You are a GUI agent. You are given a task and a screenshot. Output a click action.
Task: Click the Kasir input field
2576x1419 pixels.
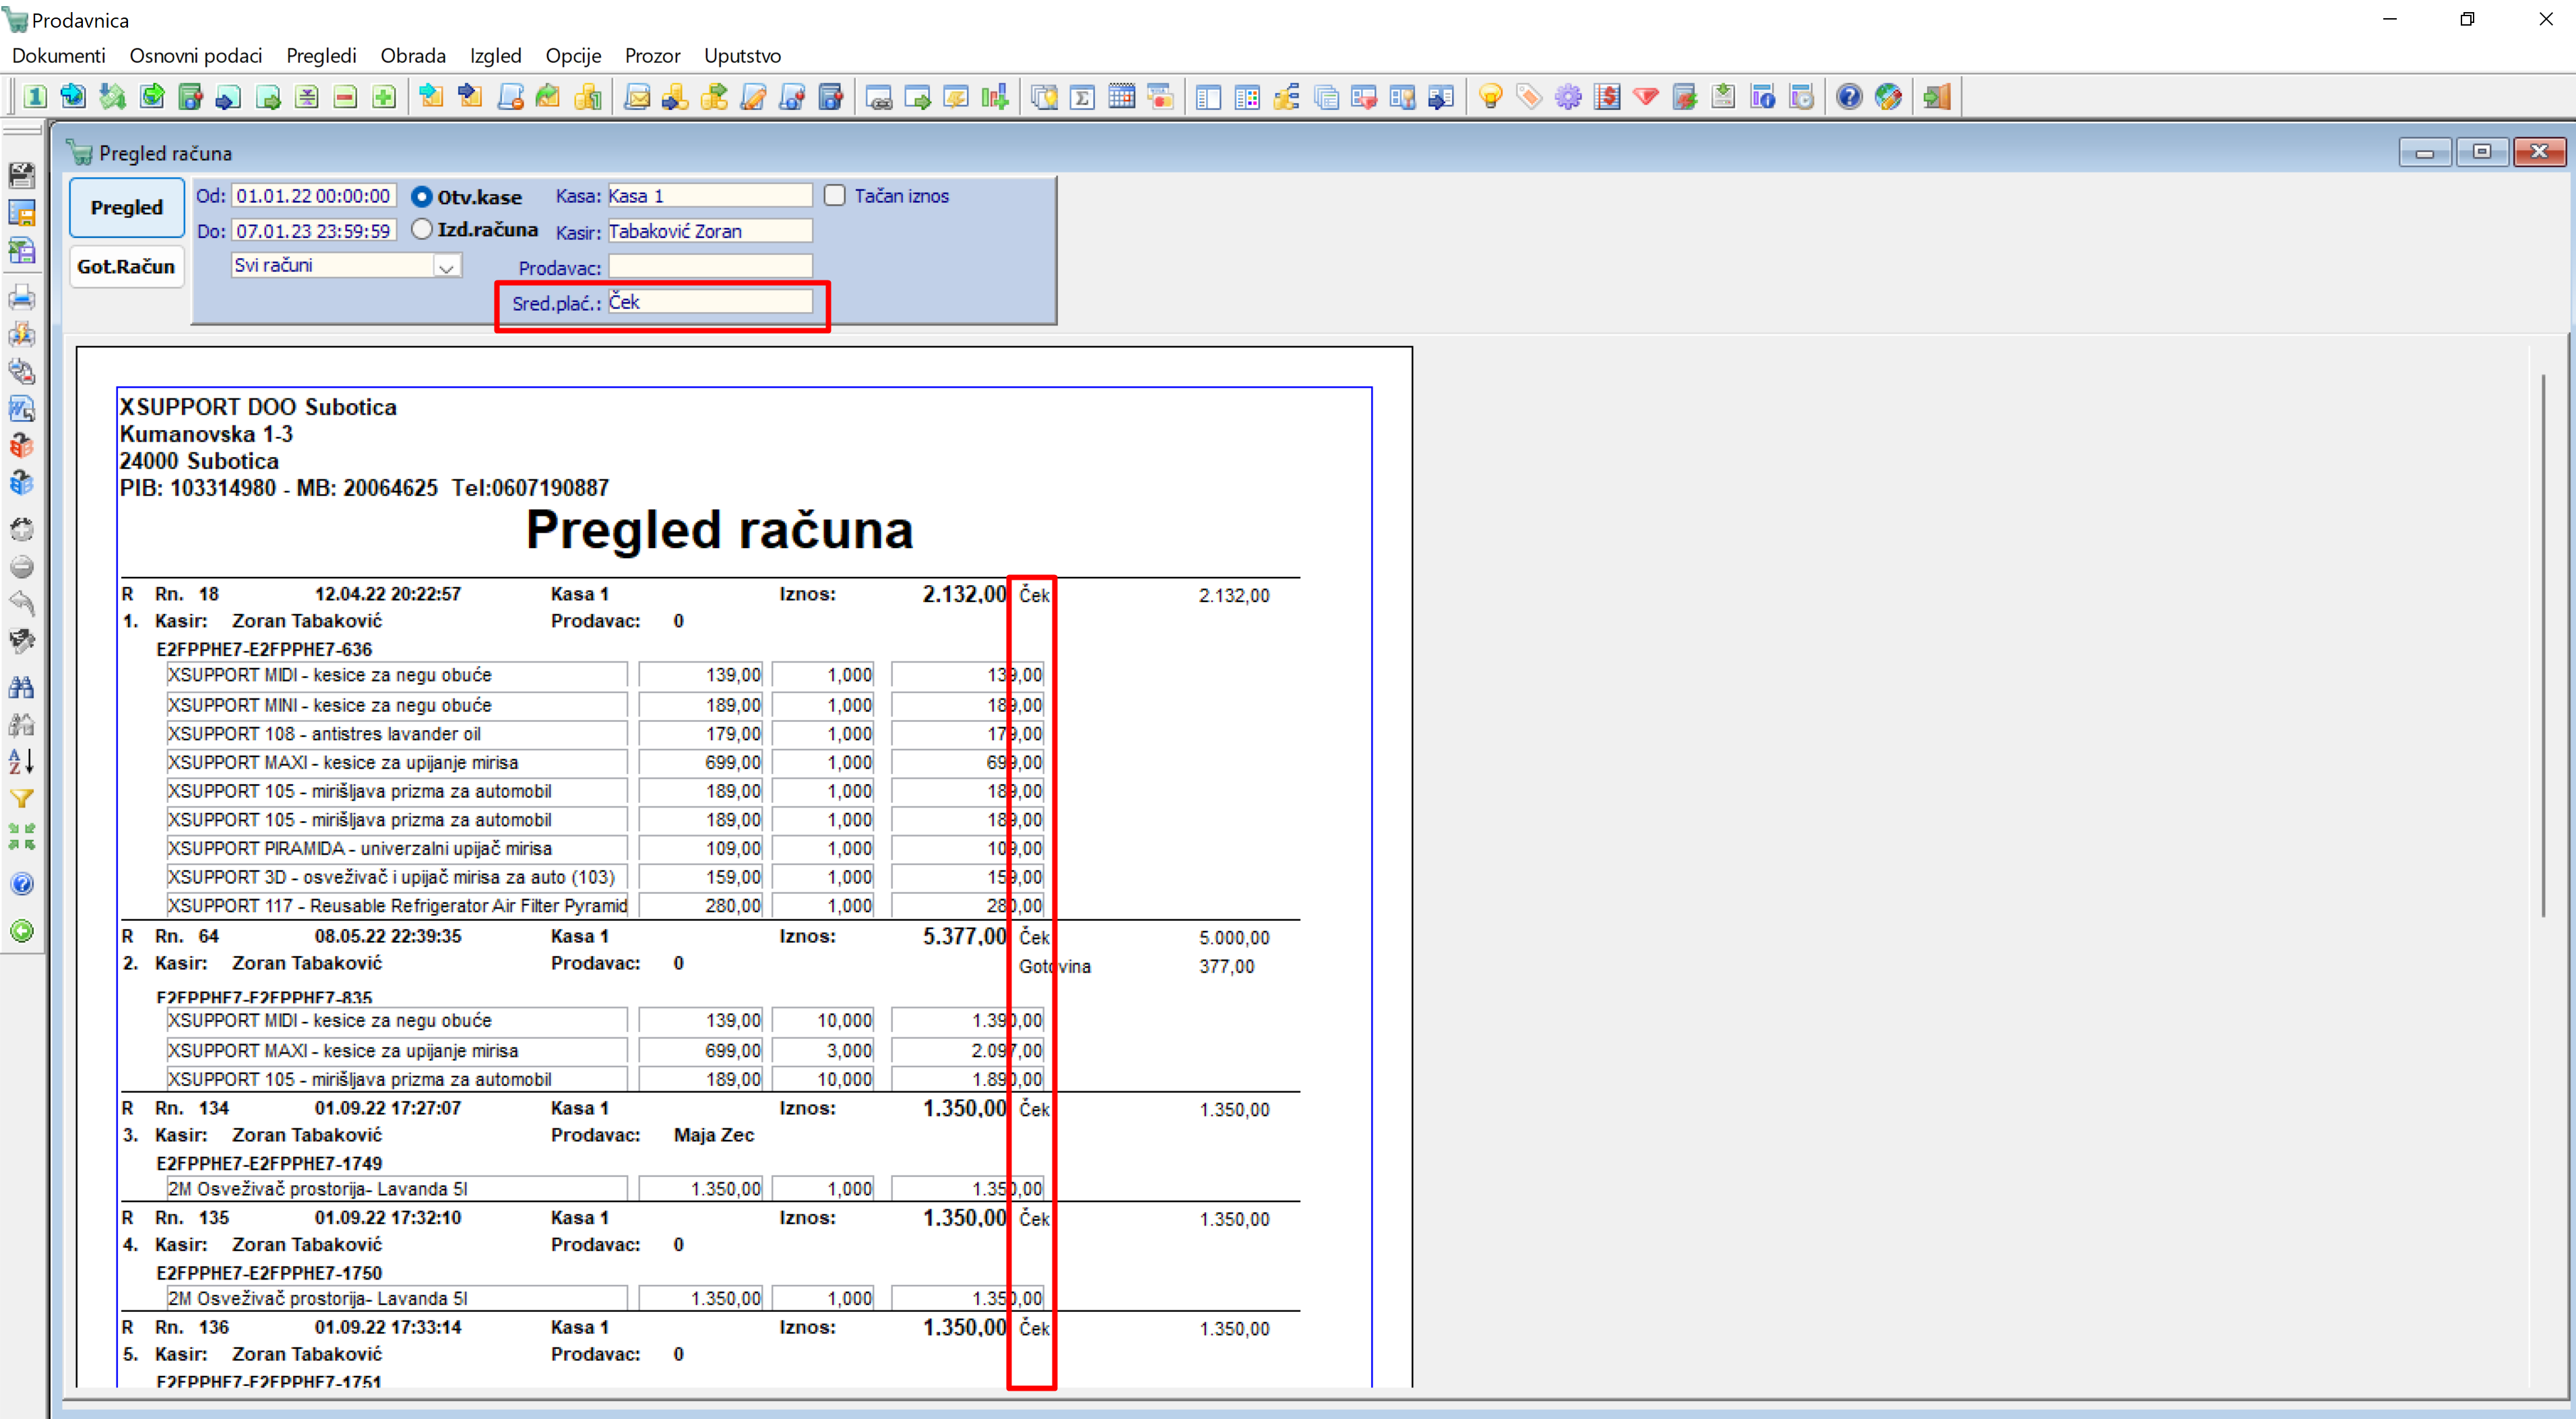(x=709, y=231)
